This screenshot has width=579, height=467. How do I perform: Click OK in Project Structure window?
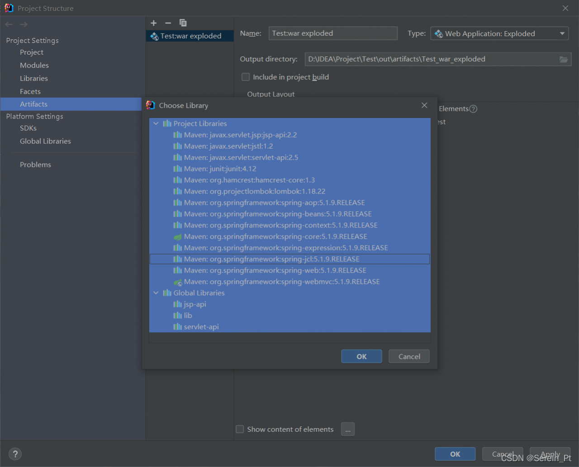(455, 454)
